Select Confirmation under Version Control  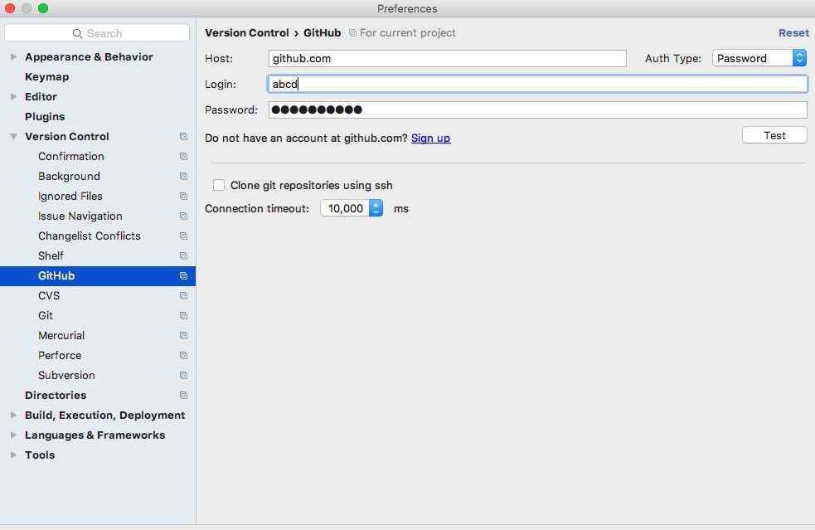tap(71, 156)
